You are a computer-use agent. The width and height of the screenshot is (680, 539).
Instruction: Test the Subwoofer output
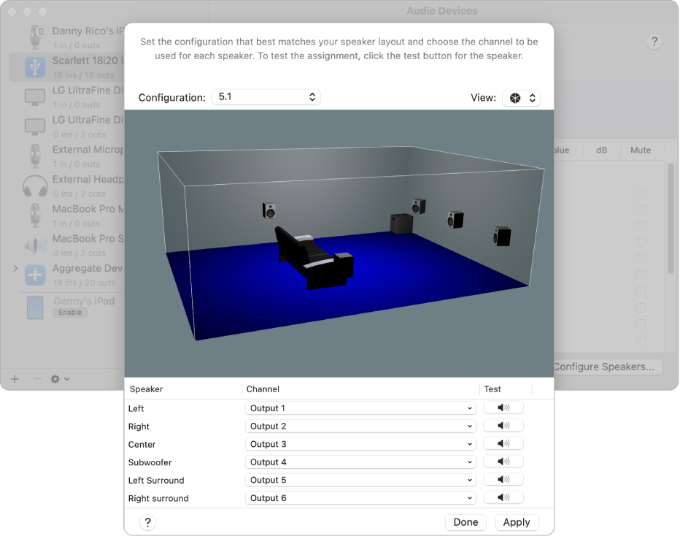coord(503,462)
